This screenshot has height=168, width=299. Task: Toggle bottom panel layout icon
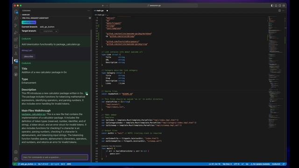[x=276, y=6]
